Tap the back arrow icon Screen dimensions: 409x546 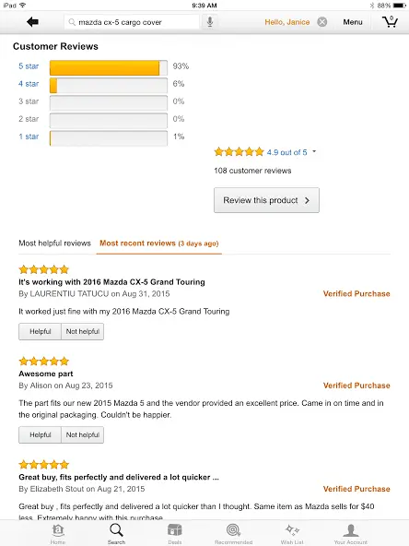32,22
